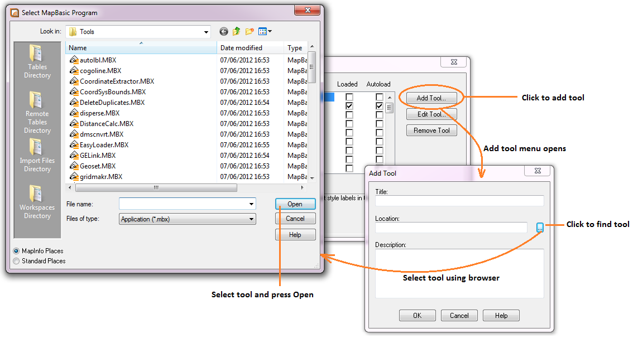Select the CoordinateExtractor.MBX file icon
The height and width of the screenshot is (343, 638).
(x=74, y=81)
